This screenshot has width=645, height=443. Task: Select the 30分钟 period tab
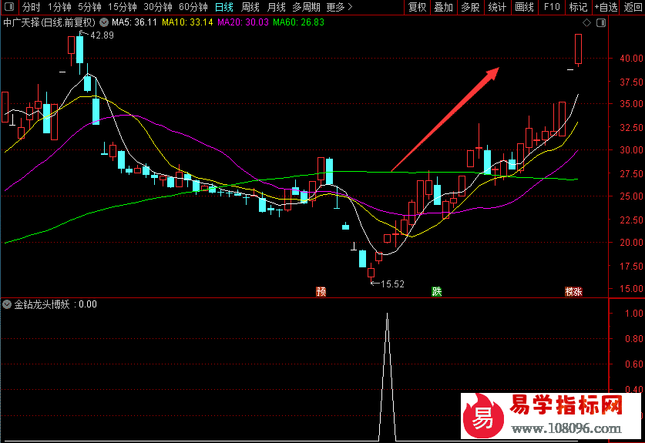[158, 7]
